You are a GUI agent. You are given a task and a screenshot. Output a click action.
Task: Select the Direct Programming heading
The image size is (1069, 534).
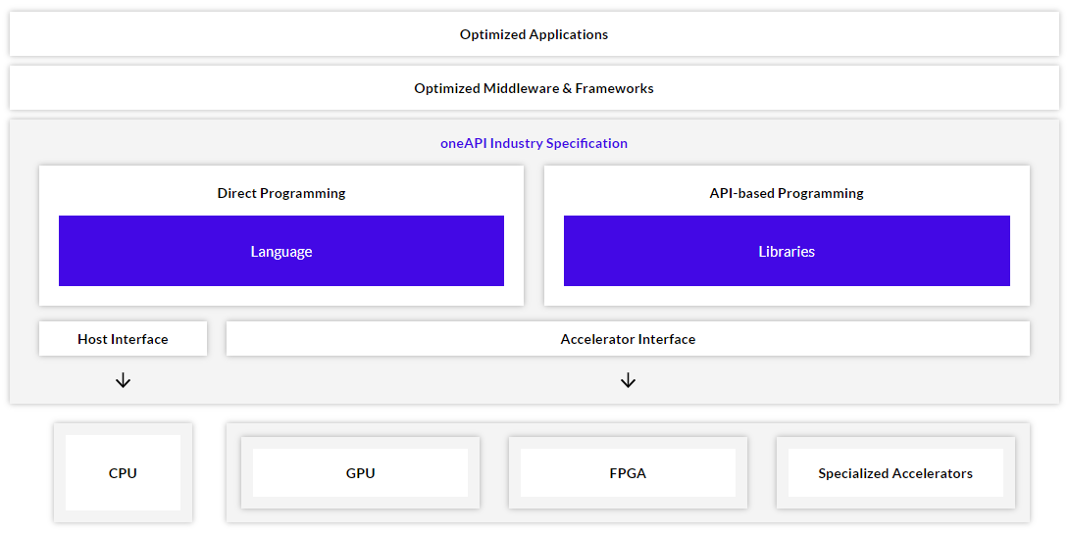pyautogui.click(x=281, y=193)
